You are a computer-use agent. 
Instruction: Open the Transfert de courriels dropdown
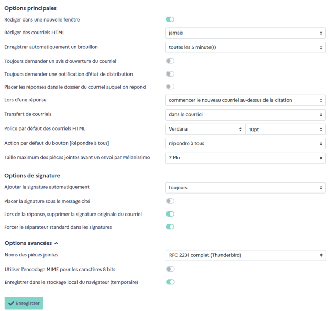(245, 115)
